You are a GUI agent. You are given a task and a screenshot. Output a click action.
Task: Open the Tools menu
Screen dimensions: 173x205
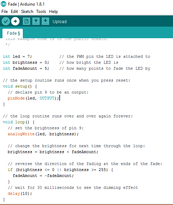tap(41, 12)
